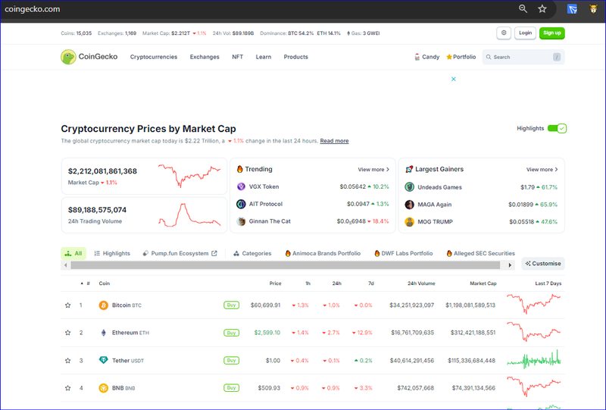Click Bitcoin's Last 7 Days sparkline
The width and height of the screenshot is (606, 410).
pos(534,304)
